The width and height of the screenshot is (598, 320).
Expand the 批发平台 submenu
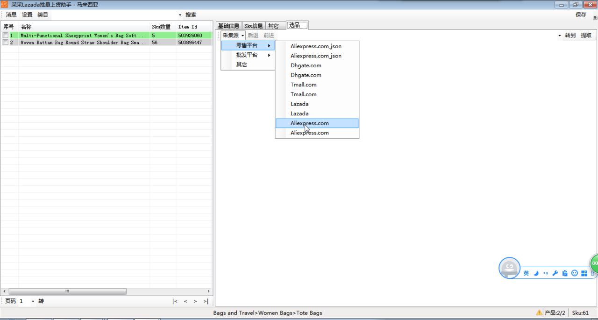click(x=248, y=55)
